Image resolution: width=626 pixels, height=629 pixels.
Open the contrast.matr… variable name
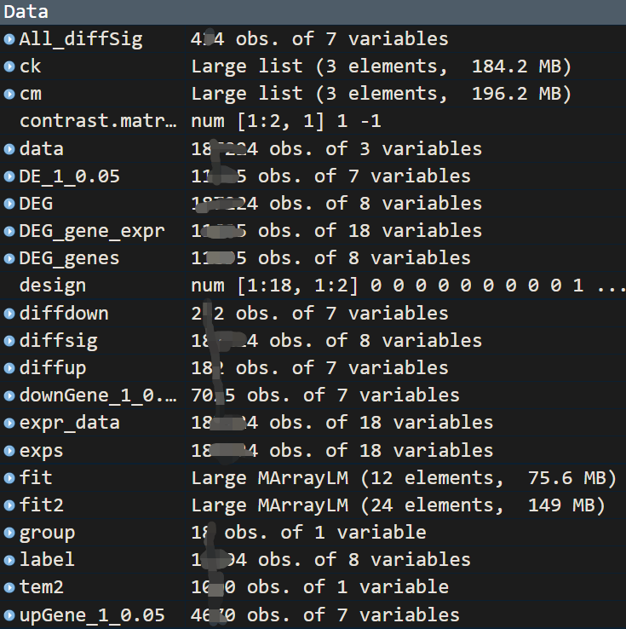[98, 121]
